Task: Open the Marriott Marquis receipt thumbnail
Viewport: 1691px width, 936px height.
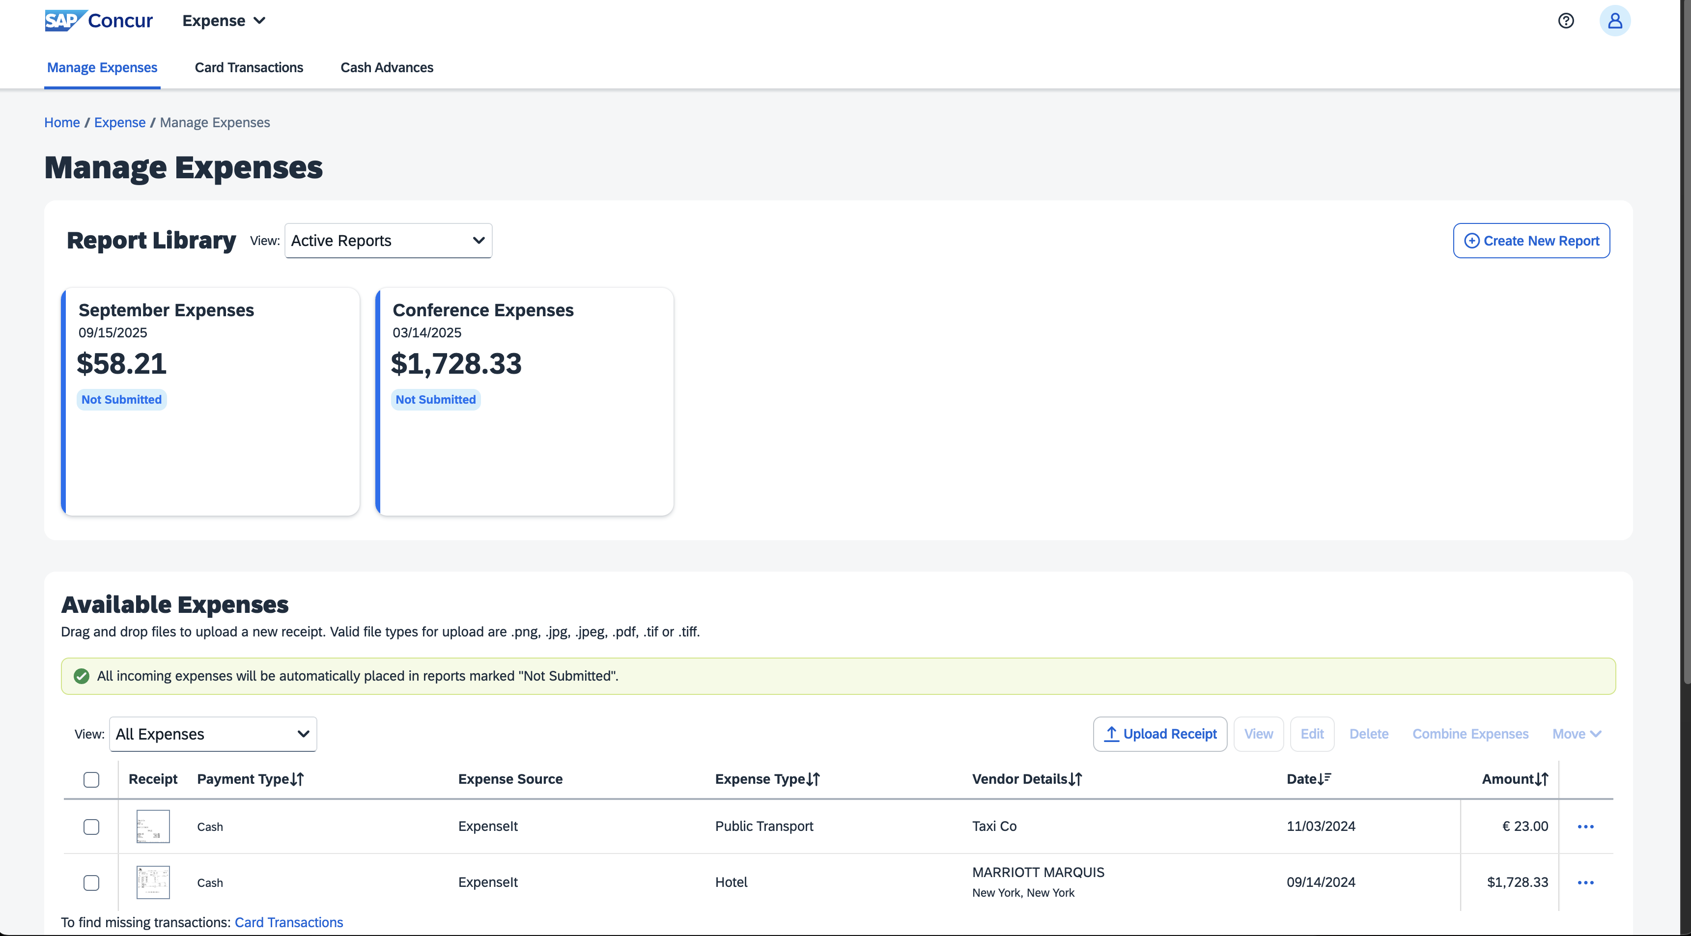Action: (x=153, y=883)
